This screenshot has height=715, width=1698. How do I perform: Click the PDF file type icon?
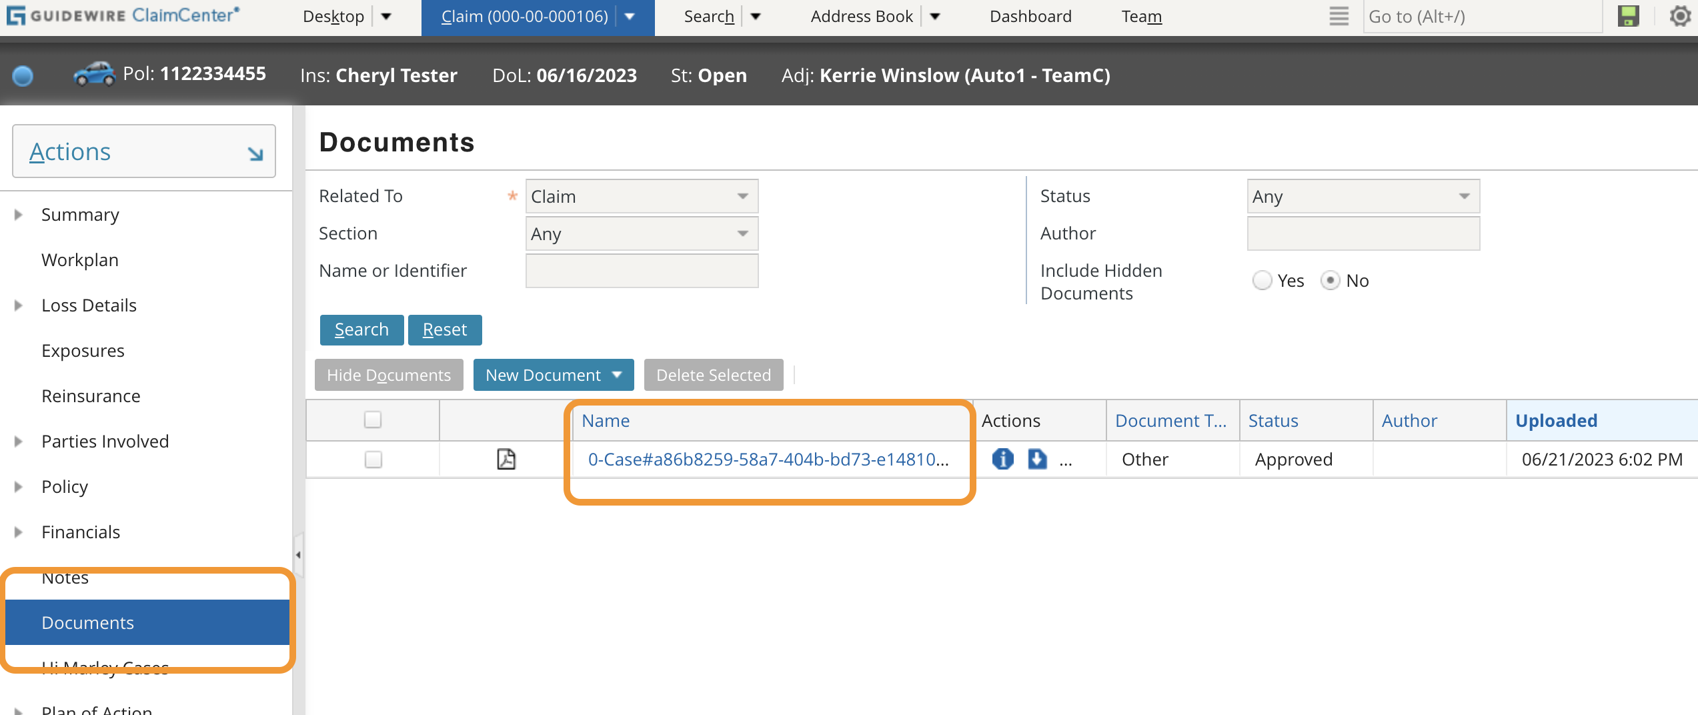coord(506,459)
